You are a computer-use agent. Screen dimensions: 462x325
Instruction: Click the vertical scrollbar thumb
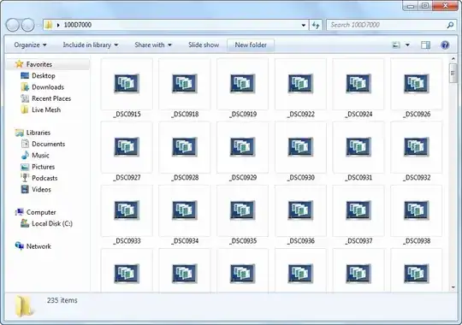tap(453, 73)
